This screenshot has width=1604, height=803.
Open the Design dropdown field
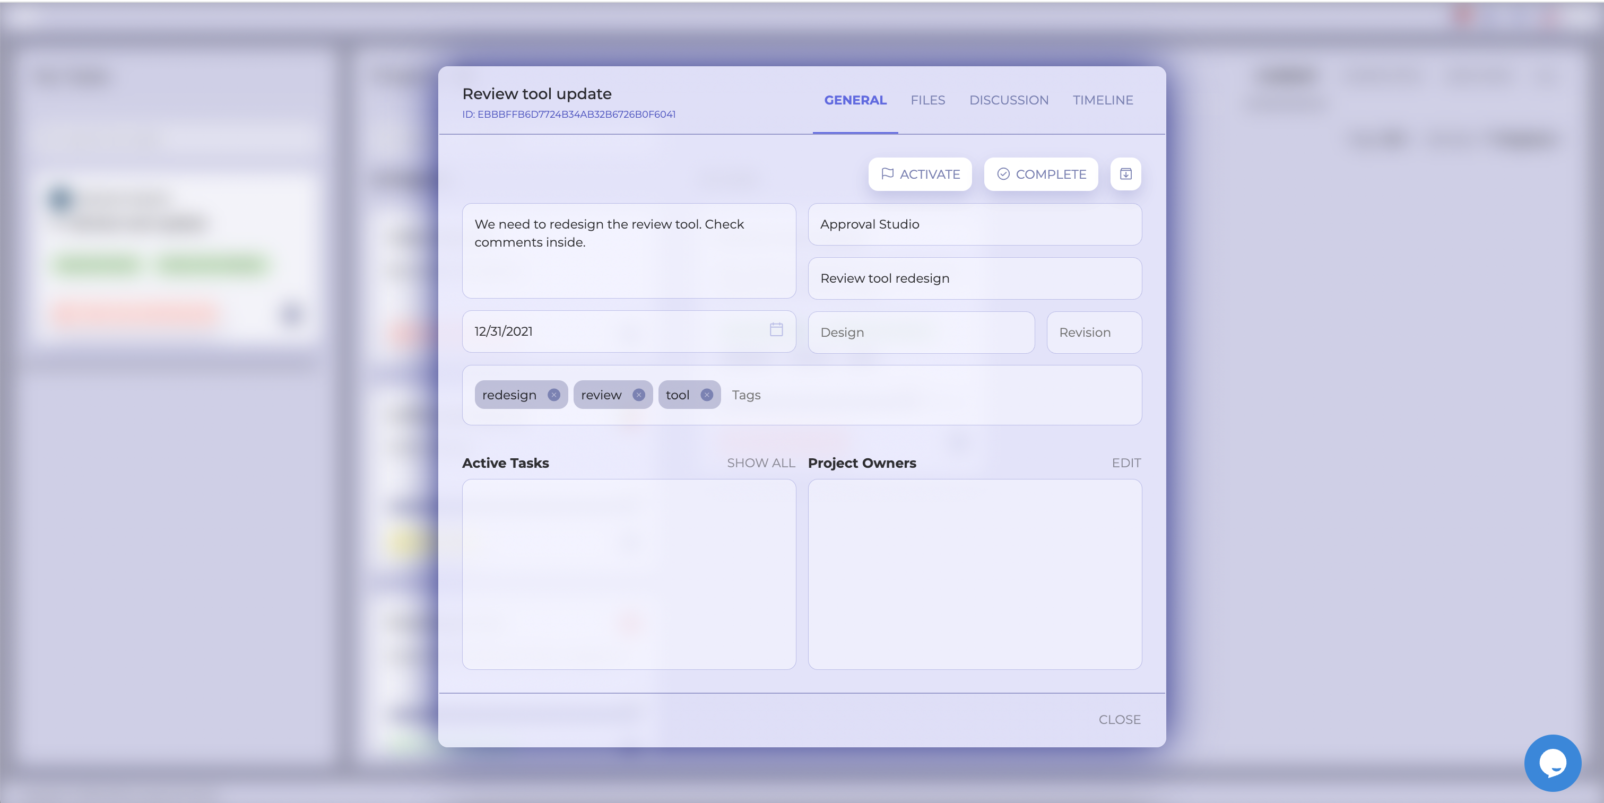(920, 333)
